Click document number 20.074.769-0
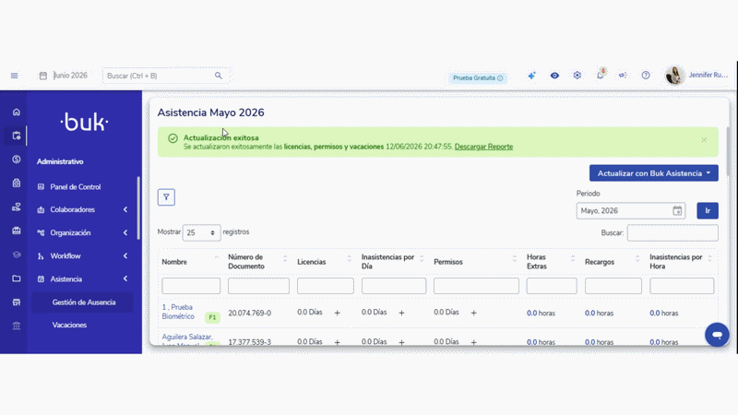Viewport: 738px width, 415px height. (x=249, y=313)
